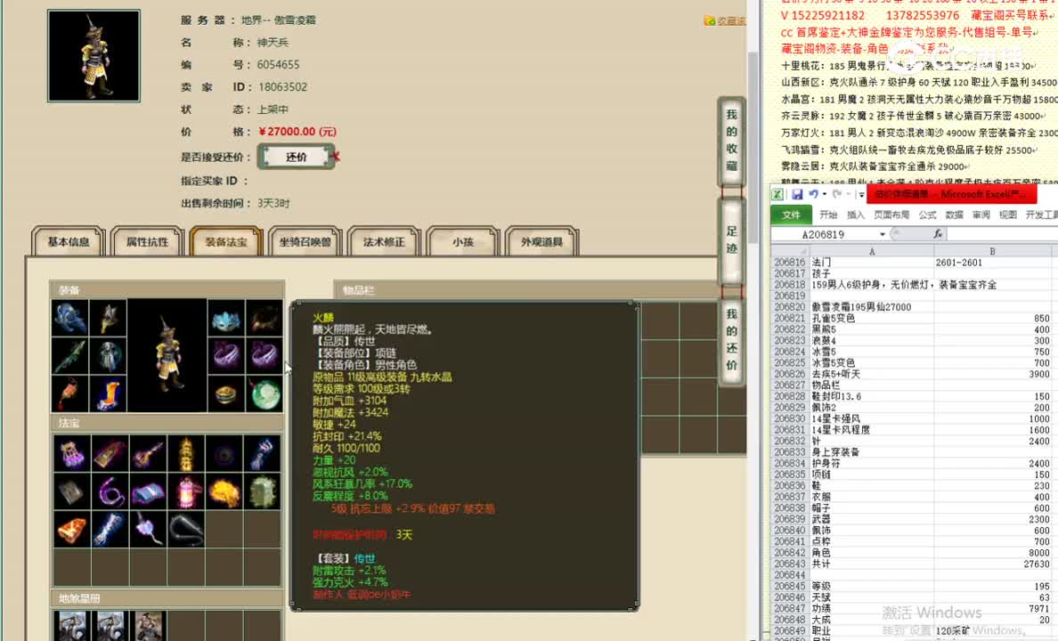Screen dimensions: 1058x641
Task: Open the Excel 数据 ribbon tab
Action: click(954, 215)
